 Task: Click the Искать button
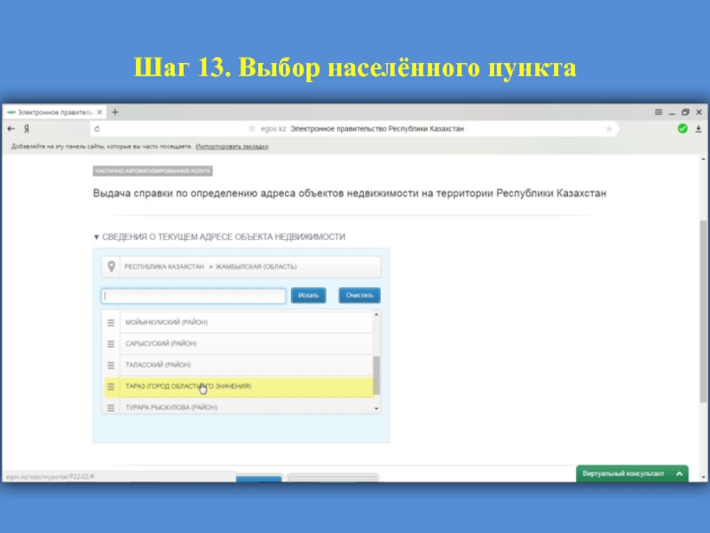coord(308,295)
